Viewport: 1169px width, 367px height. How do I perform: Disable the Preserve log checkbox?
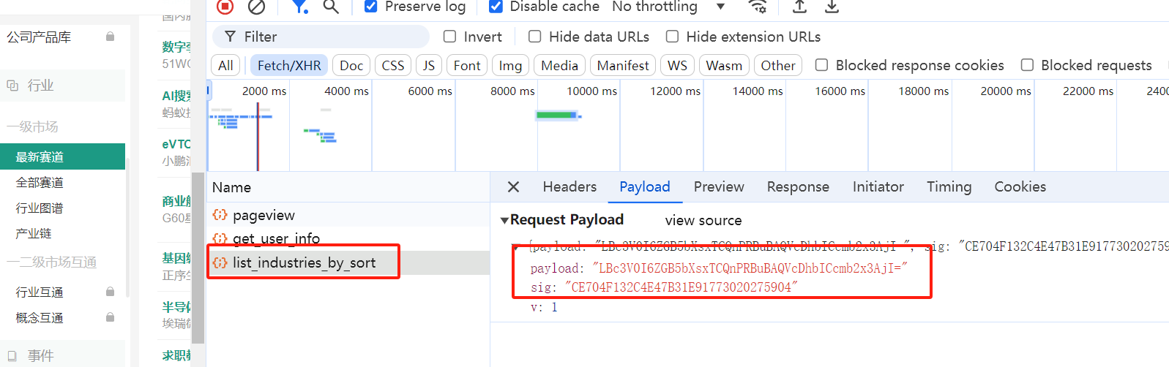click(x=371, y=7)
